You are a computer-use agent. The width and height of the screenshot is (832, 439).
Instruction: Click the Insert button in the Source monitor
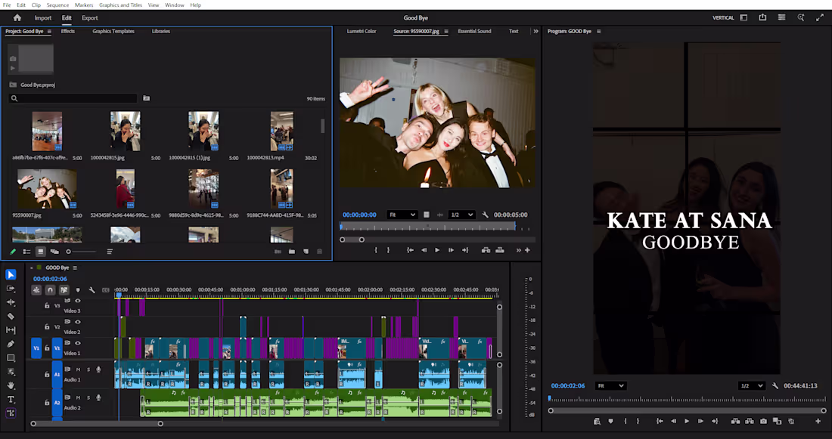486,250
